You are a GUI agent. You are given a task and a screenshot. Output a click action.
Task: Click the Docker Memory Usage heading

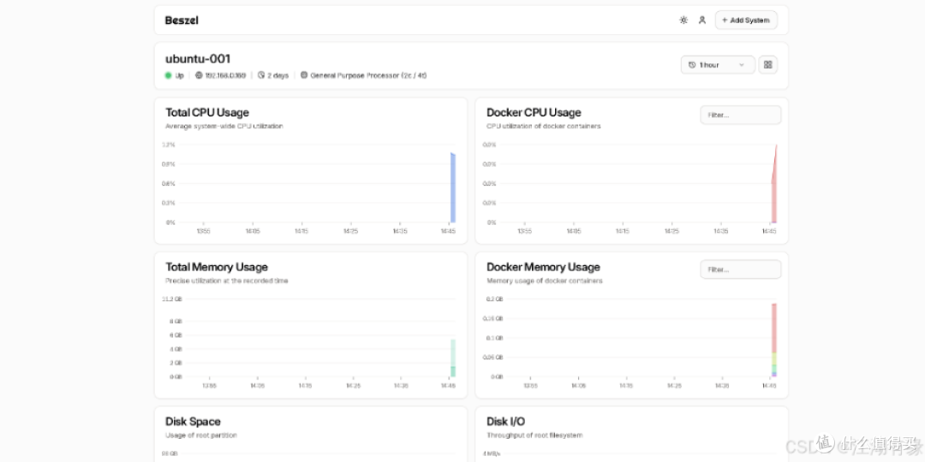[543, 267]
